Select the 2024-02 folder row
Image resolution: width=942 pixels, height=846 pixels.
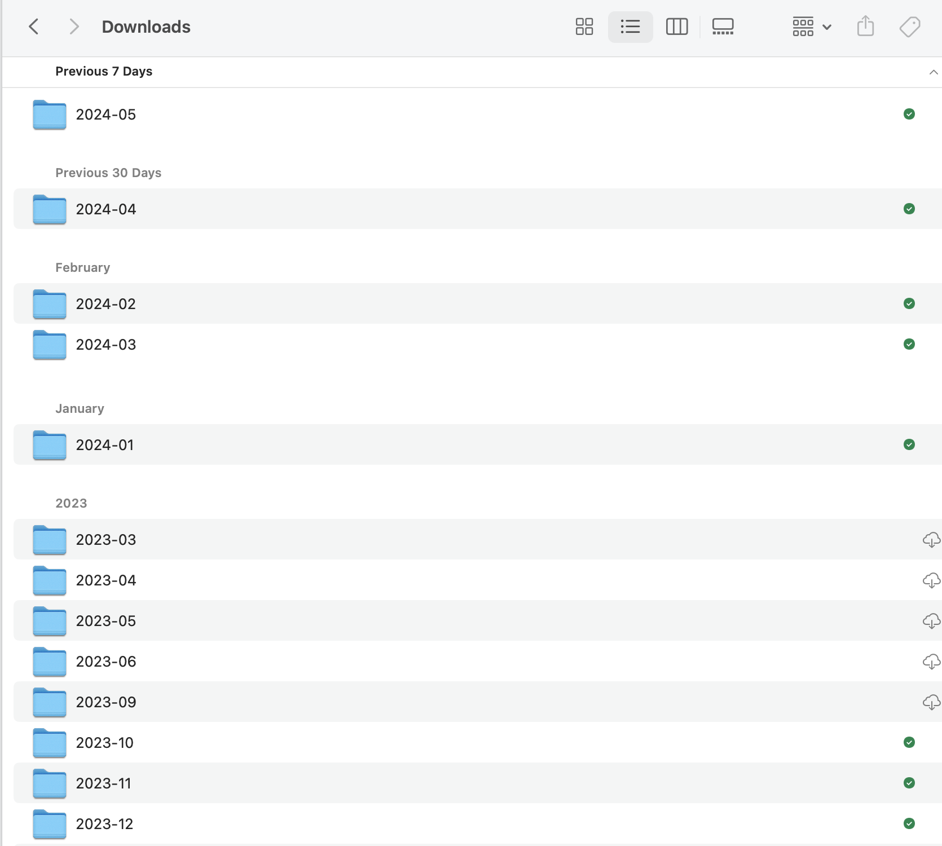point(106,304)
